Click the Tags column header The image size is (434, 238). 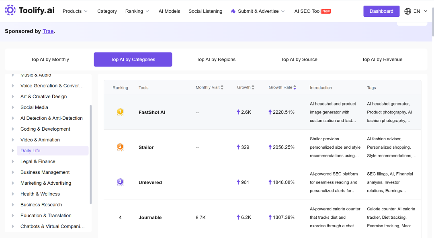point(371,88)
